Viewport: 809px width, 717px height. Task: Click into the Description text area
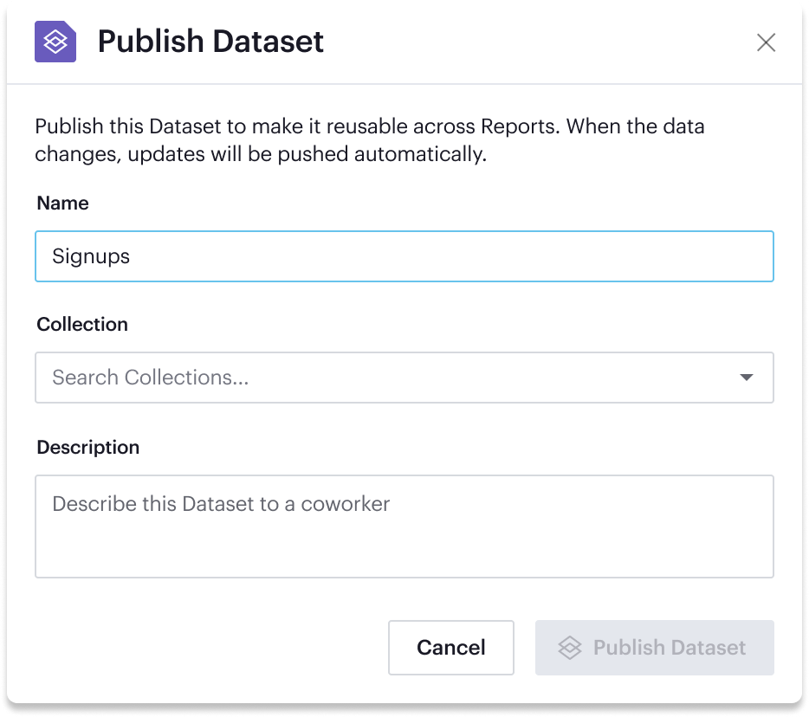point(404,526)
